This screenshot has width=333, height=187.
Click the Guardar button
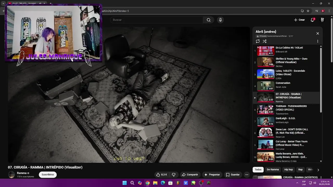pyautogui.click(x=233, y=175)
